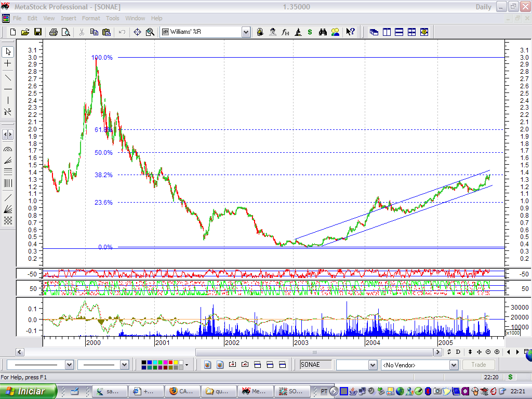Pick the red color swatch
532x399 pixels.
coord(170,362)
